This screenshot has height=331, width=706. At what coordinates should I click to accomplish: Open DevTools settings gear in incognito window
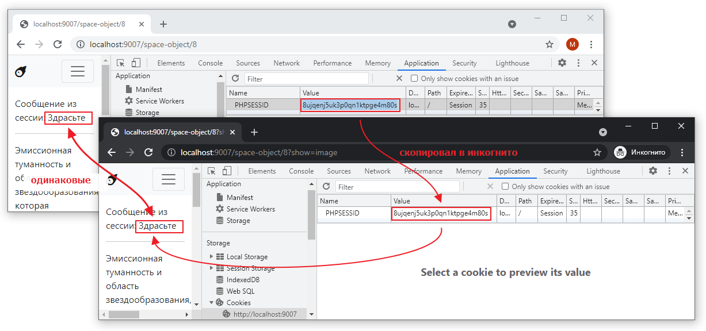653,171
